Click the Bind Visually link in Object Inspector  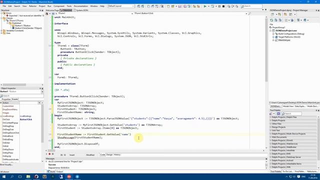(x=6, y=164)
